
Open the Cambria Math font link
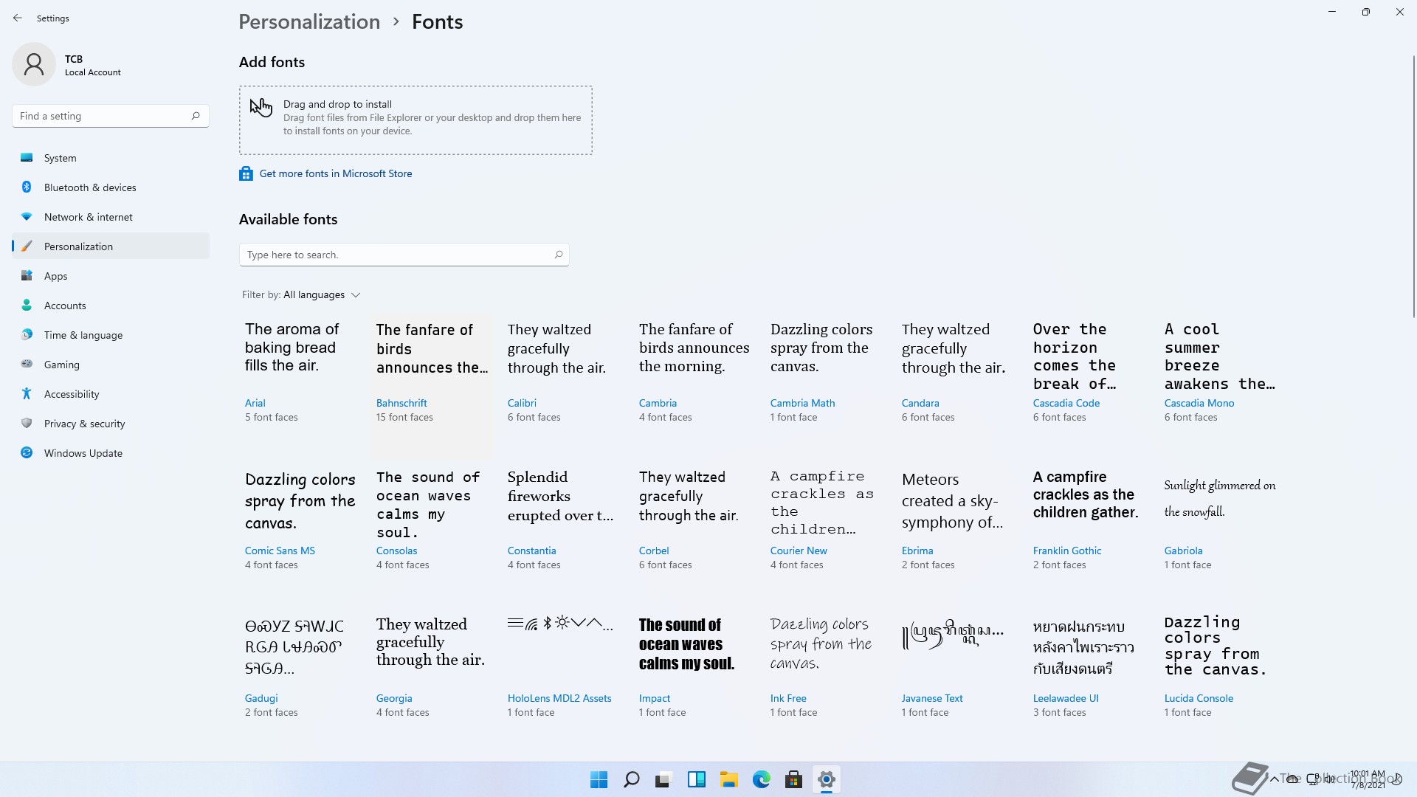click(x=802, y=403)
